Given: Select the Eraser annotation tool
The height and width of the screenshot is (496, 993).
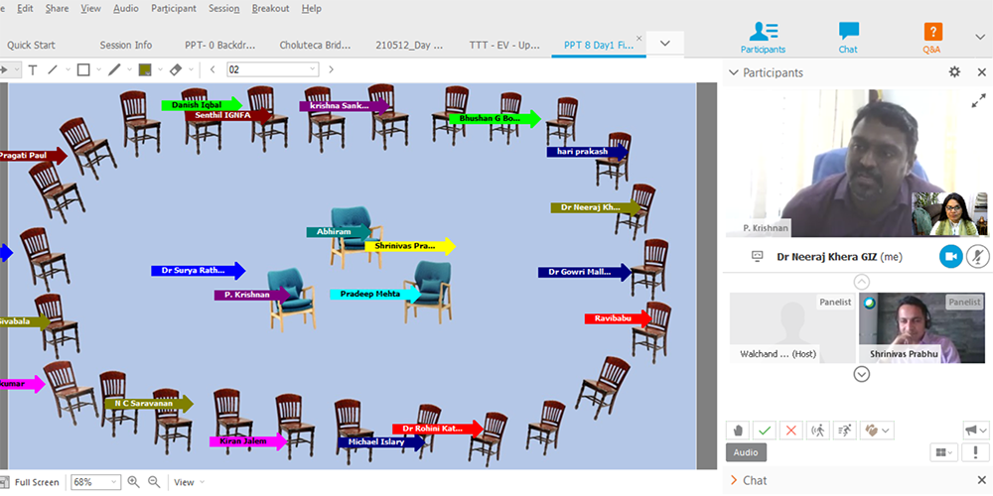Looking at the screenshot, I should (175, 69).
